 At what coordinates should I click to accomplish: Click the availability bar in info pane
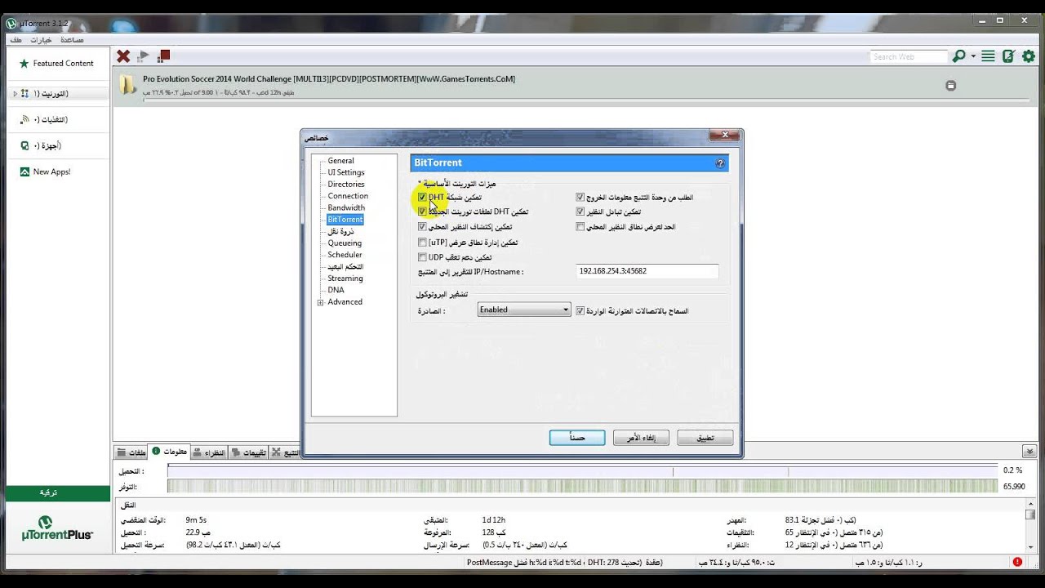click(x=583, y=486)
